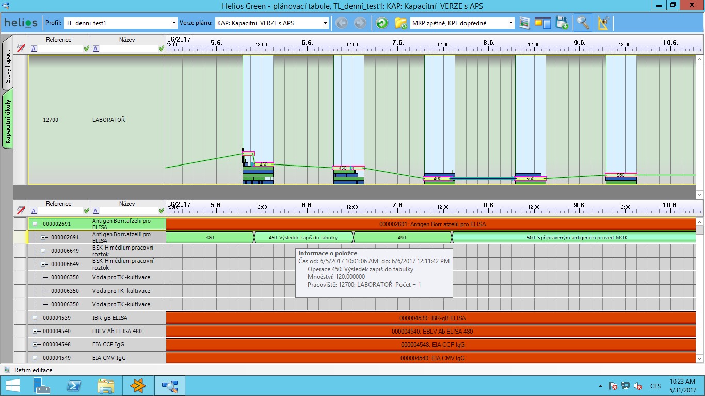Show hidden tray icons arrow
The width and height of the screenshot is (705, 396).
click(600, 386)
